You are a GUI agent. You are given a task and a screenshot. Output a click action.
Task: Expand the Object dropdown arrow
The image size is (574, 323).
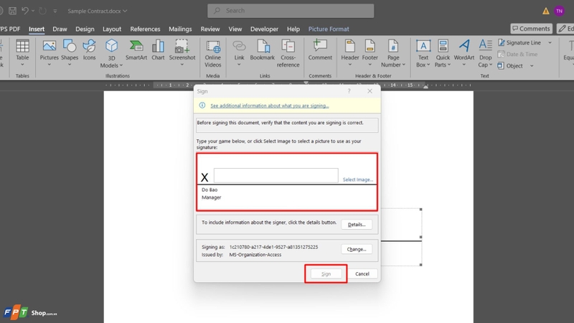[x=532, y=66]
